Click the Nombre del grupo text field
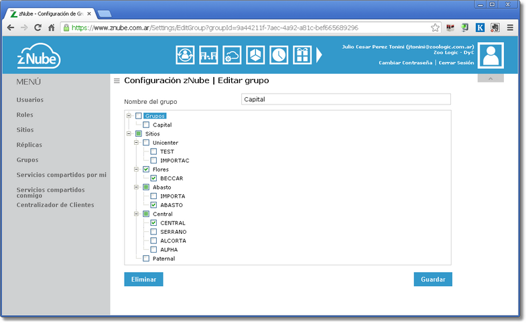The image size is (526, 323). (346, 99)
